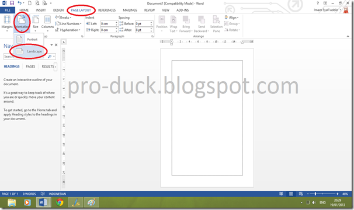Click the volume icon in system tray

click(314, 202)
